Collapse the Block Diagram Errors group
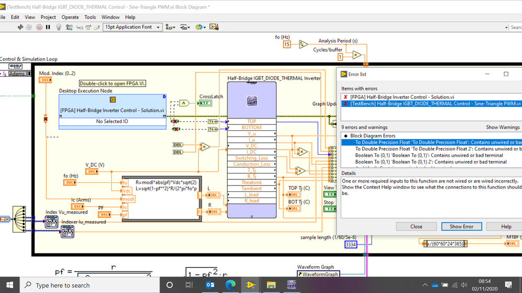Screen dimensions: 522x293 click(345, 136)
